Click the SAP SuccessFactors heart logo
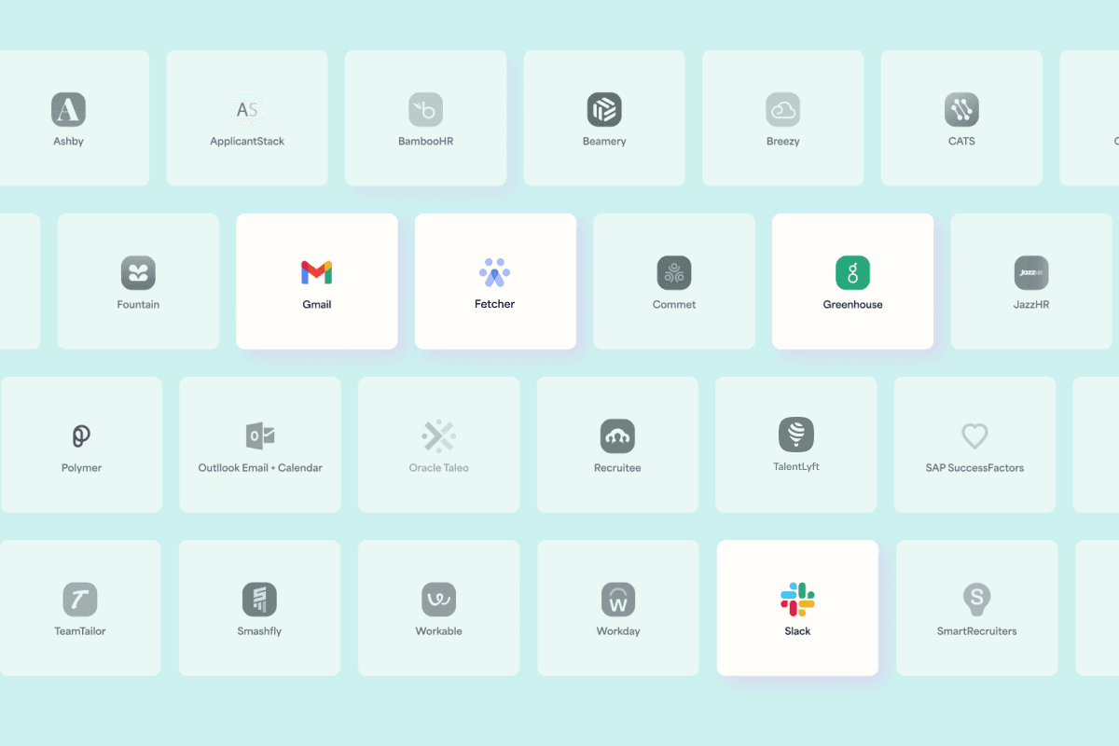The width and height of the screenshot is (1119, 746). 974,435
